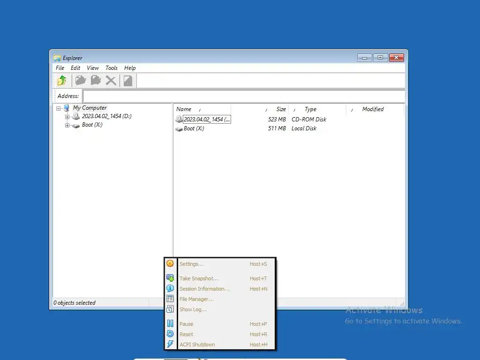Click the CD-ROM disk icon in file list

coord(179,119)
